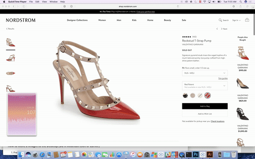This screenshot has width=255, height=159.
Task: Open Calendar icon in Dock
Action: pos(63,154)
